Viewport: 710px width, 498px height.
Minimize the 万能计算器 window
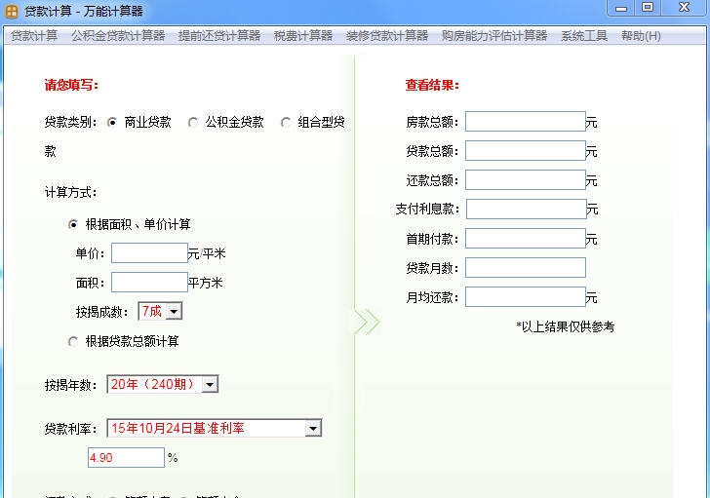[x=621, y=8]
